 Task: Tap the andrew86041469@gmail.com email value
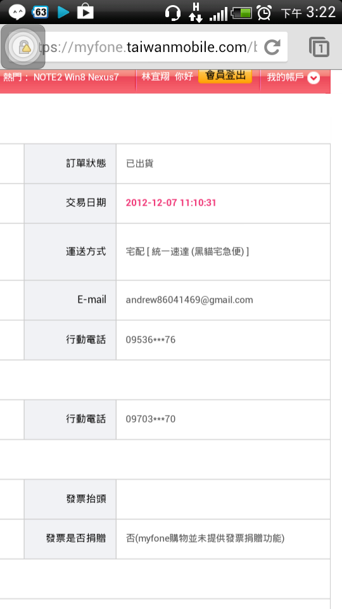(x=189, y=300)
